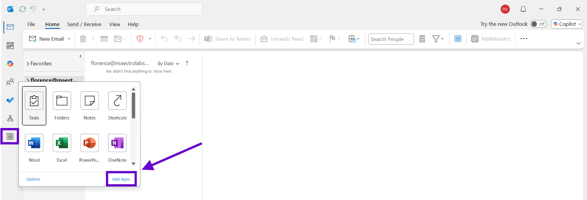Launch OneNote from the apps flyout
Image resolution: width=587 pixels, height=200 pixels.
117,148
